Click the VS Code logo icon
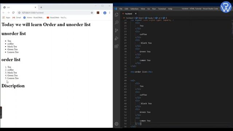The height and width of the screenshot is (131, 233). pyautogui.click(x=116, y=9)
